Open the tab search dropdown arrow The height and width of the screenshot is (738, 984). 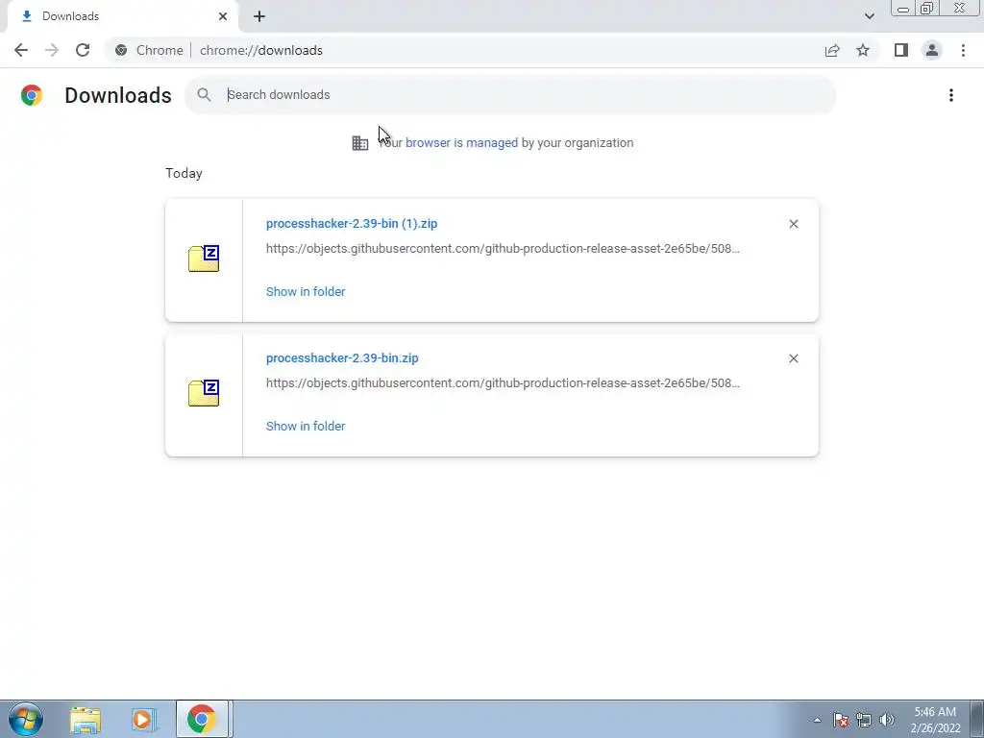pyautogui.click(x=869, y=16)
